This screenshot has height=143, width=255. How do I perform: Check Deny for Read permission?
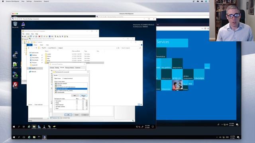pyautogui.click(x=83, y=108)
